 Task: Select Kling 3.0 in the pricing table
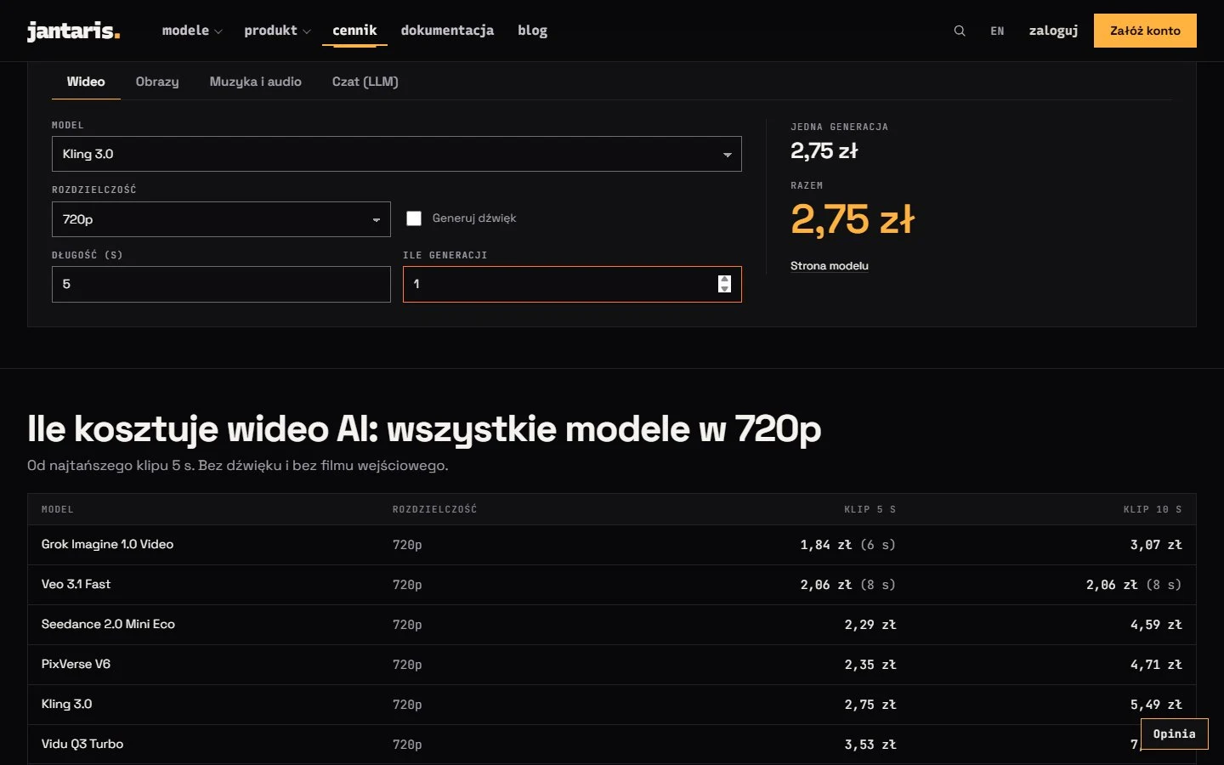tap(66, 704)
